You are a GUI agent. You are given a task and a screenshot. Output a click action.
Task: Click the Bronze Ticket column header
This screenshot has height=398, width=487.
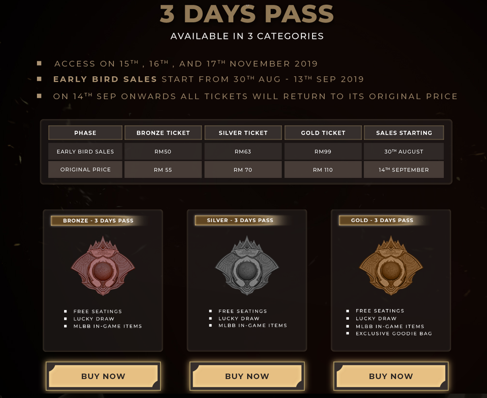tap(163, 133)
